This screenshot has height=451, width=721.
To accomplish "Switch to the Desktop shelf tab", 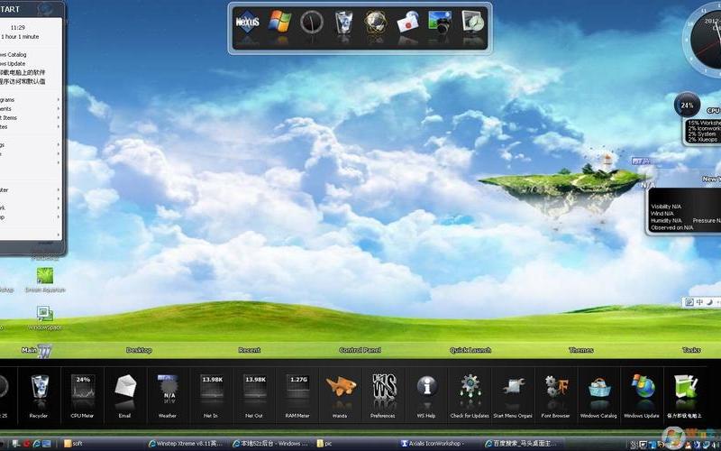I will click(139, 350).
